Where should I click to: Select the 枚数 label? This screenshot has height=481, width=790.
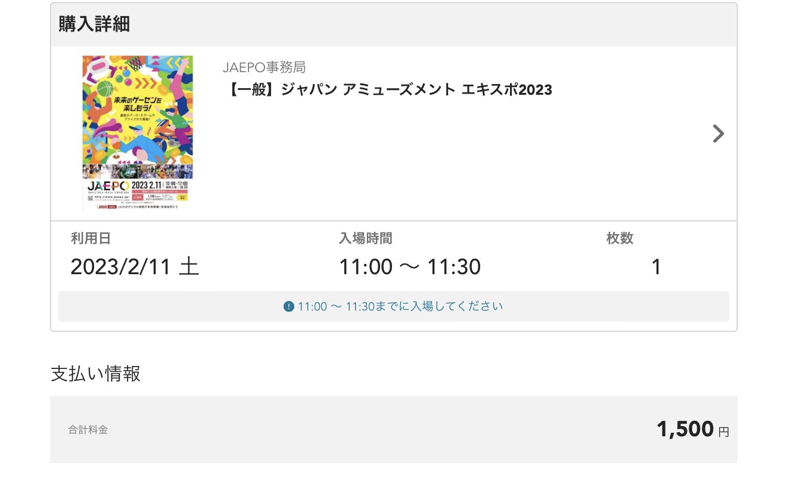click(x=620, y=239)
